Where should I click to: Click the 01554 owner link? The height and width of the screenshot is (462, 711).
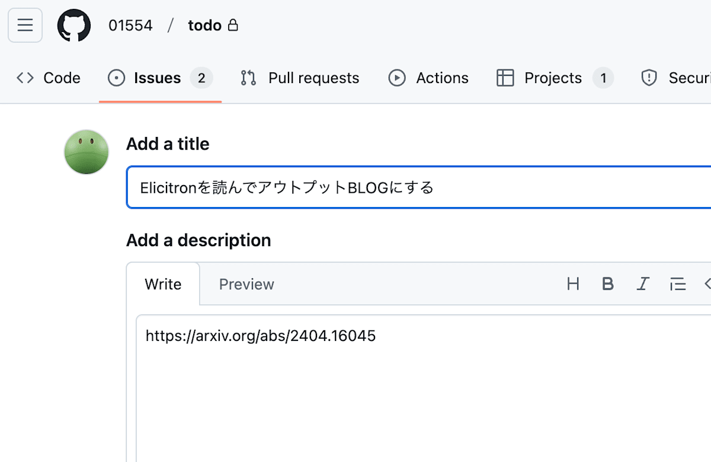tap(130, 26)
